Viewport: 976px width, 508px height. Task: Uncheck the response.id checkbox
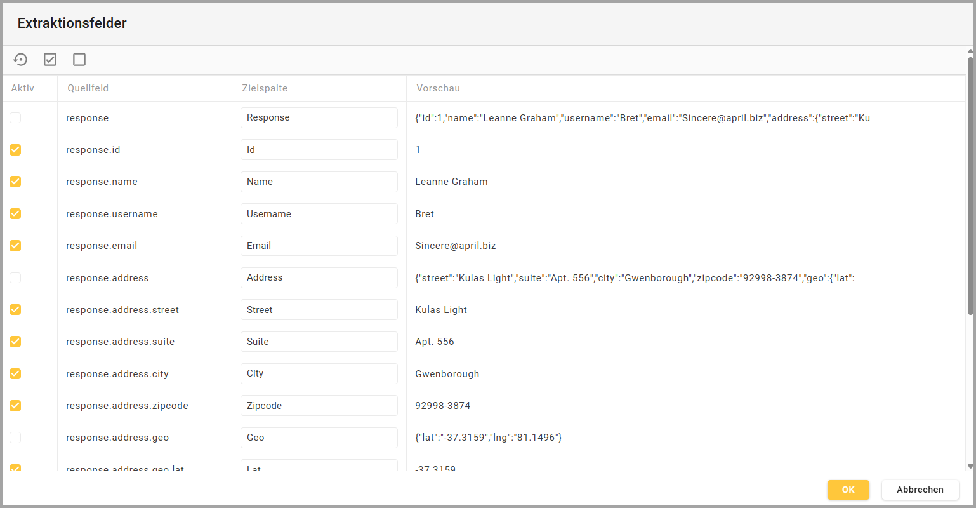[x=15, y=150]
